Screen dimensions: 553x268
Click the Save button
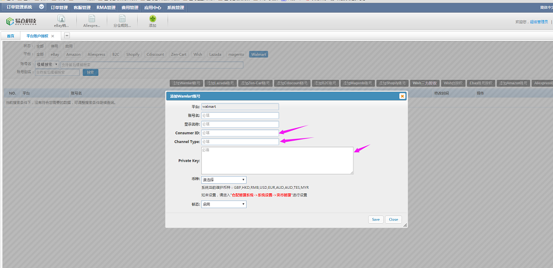coord(375,219)
